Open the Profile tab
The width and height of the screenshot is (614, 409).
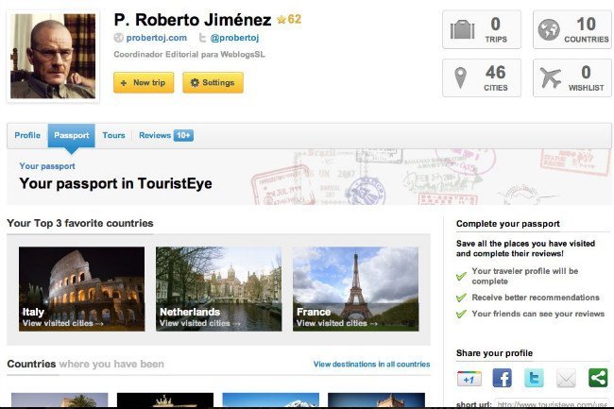tap(27, 135)
